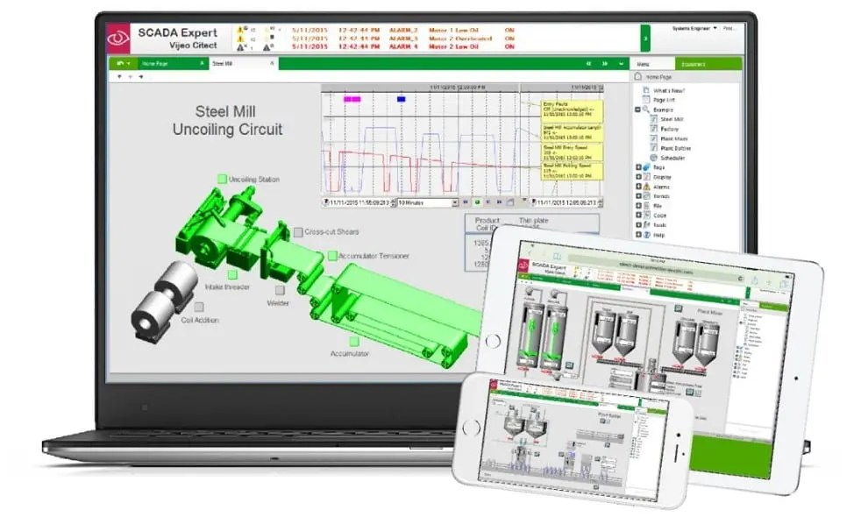Click the Alarms warning triangle icon
Screen dimensions: 861x531
tap(647, 187)
